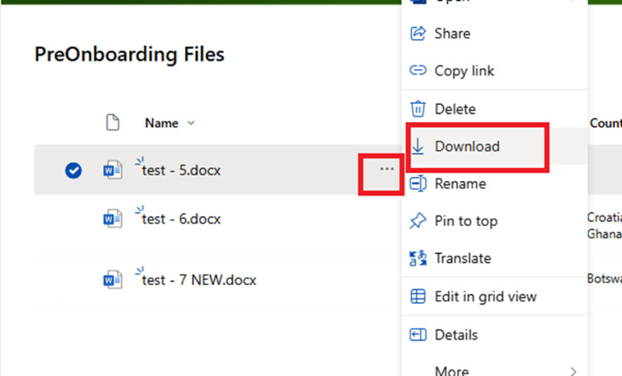Click the Translate icon
The image size is (622, 376).
(418, 258)
